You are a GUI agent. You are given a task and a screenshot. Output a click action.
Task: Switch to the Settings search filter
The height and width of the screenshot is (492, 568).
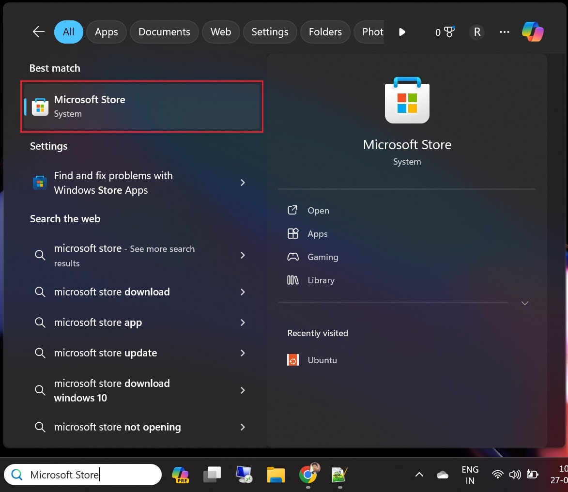[x=270, y=32]
